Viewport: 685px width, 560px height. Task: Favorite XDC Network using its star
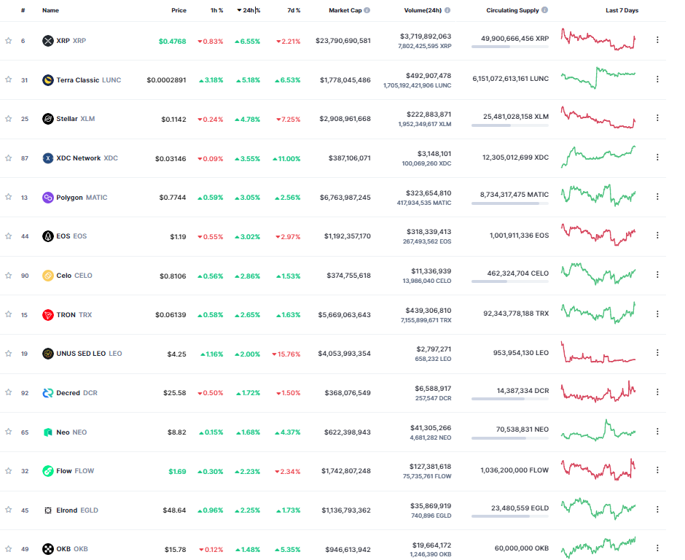pyautogui.click(x=8, y=157)
